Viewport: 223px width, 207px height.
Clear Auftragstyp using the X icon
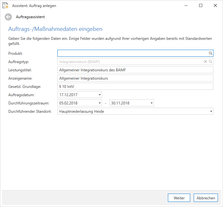click(205, 61)
